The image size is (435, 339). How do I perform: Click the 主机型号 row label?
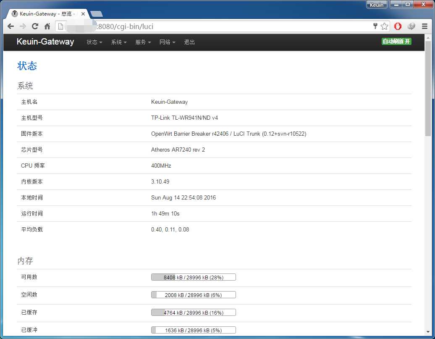click(x=32, y=118)
